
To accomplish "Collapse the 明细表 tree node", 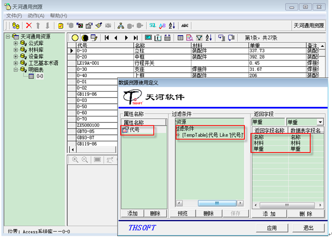I will (15, 70).
